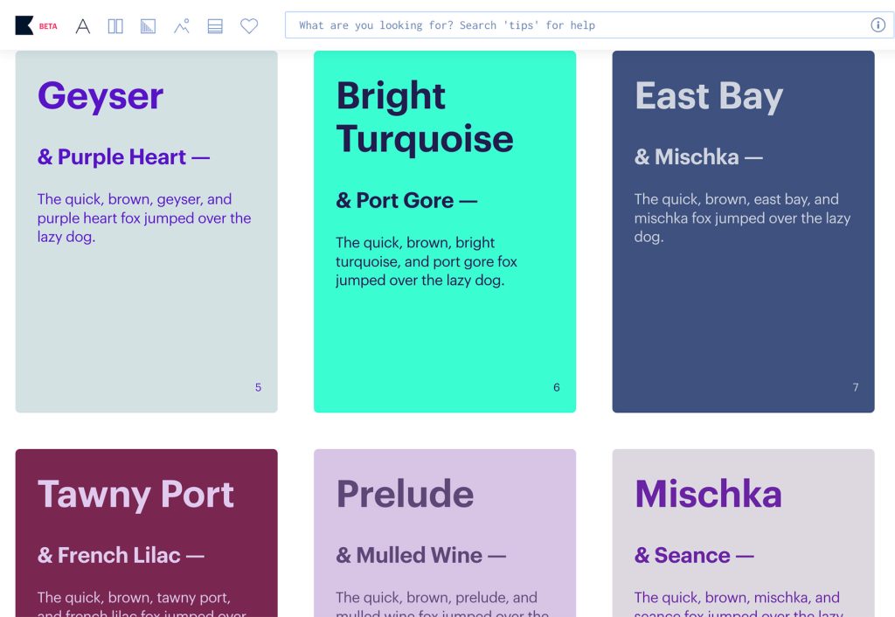This screenshot has height=617, width=895.
Task: Select the typography 'A' view icon
Action: pos(83,26)
